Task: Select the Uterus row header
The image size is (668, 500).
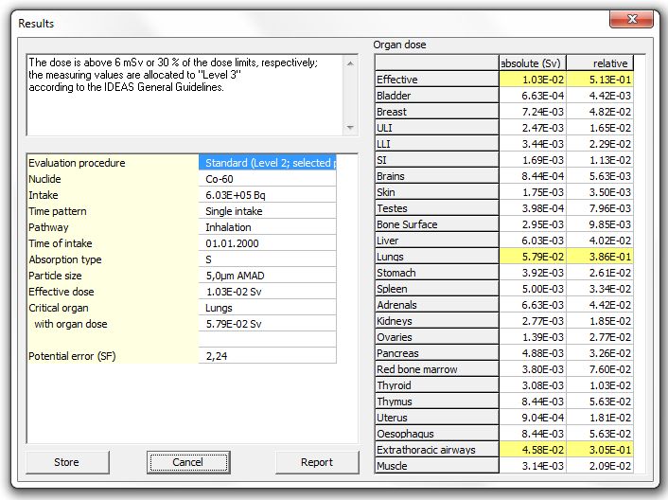Action: coord(437,418)
